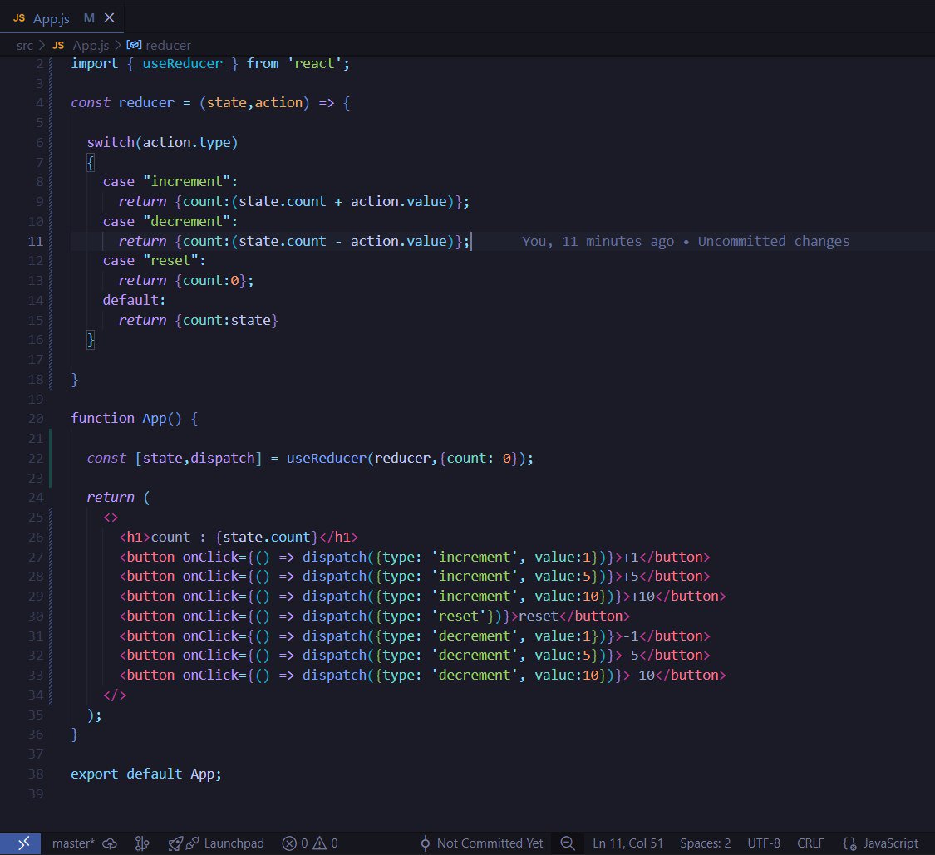Click the case "reset" label
Viewport: 935px width, 855px height.
click(154, 261)
